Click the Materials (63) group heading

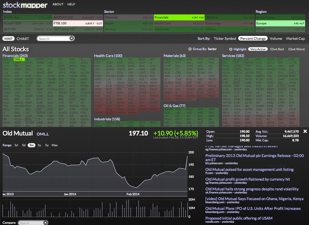point(175,56)
